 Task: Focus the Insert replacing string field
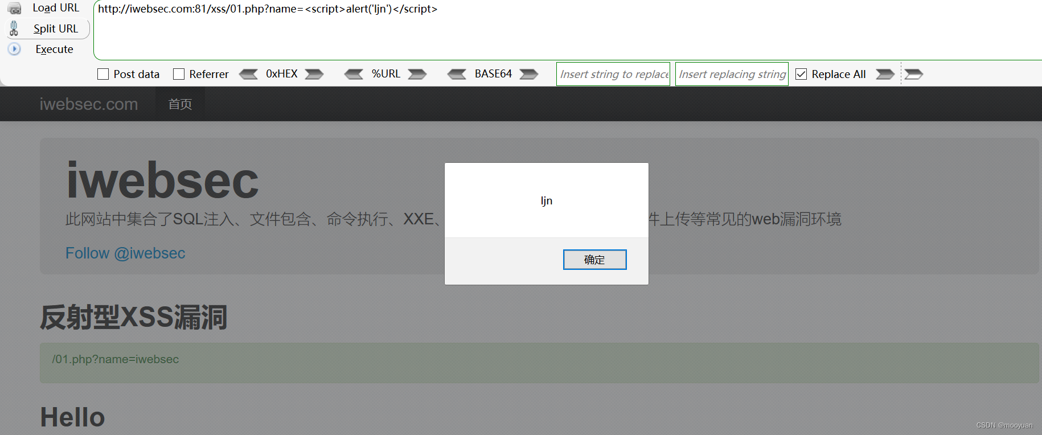click(732, 74)
